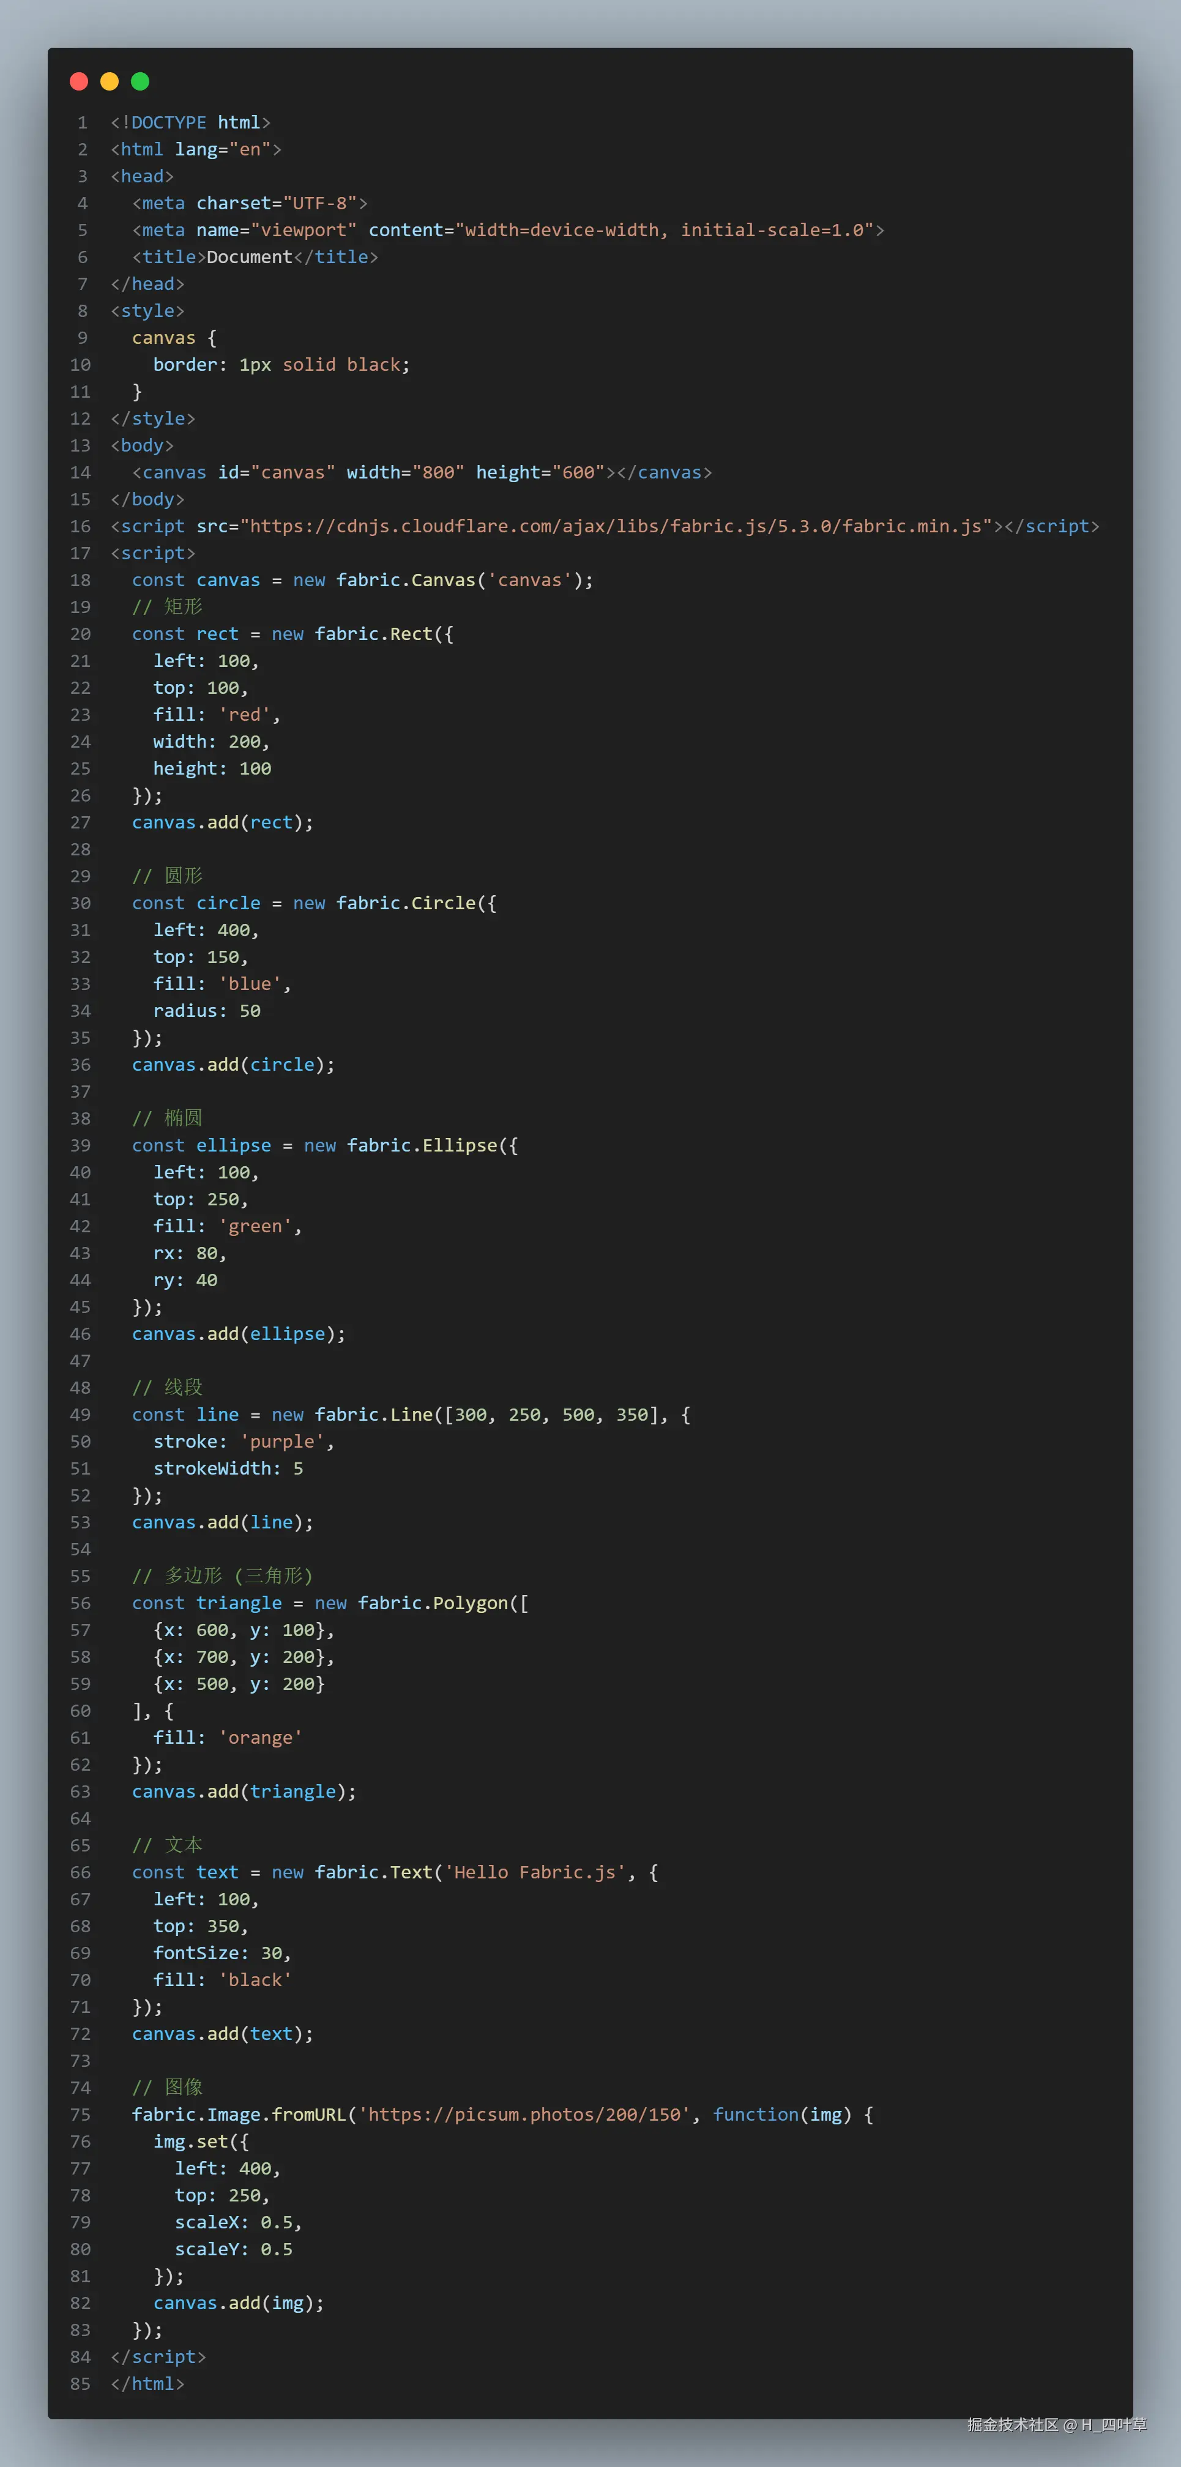Click the 'green' fill color value
The width and height of the screenshot is (1181, 2467).
255,1226
